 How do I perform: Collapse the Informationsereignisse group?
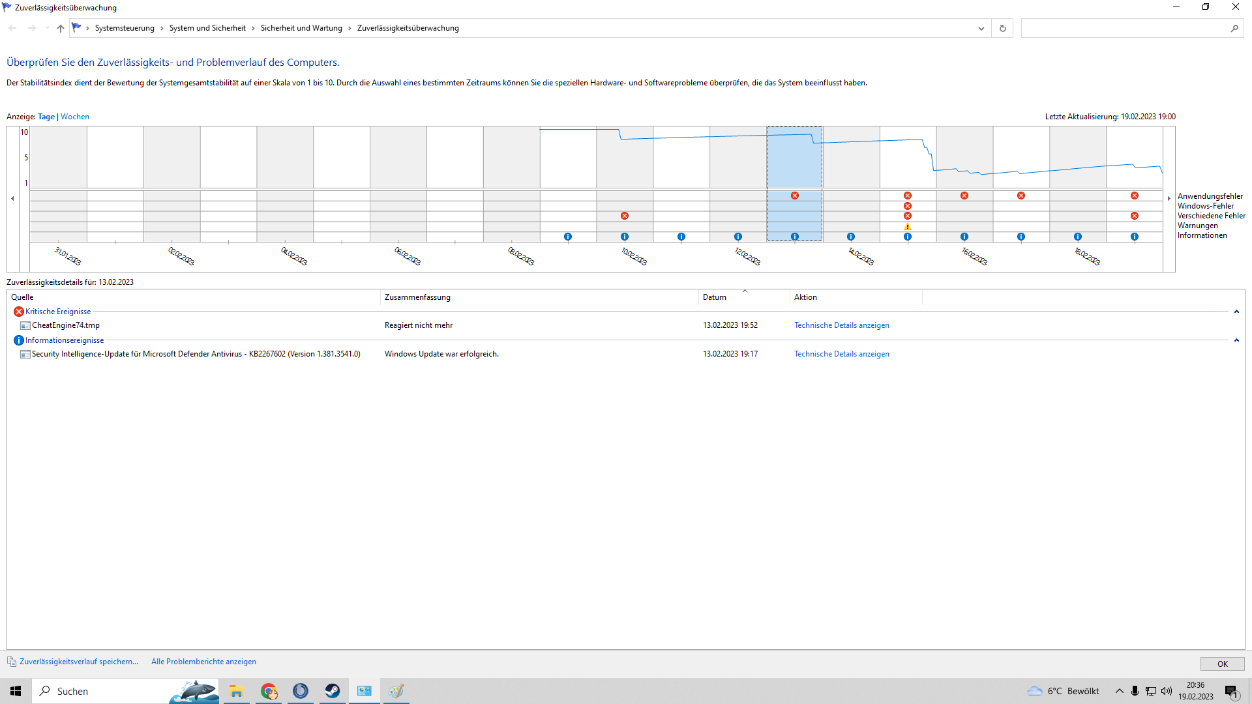point(1236,340)
